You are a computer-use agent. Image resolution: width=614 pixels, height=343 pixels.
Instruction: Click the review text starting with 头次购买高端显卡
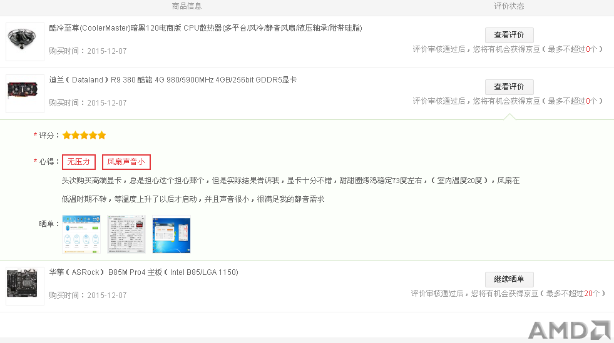pyautogui.click(x=290, y=181)
